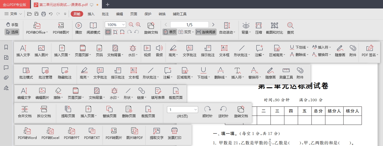Click the save disk icon
Viewport: 383px width, 146px height.
tap(36, 14)
